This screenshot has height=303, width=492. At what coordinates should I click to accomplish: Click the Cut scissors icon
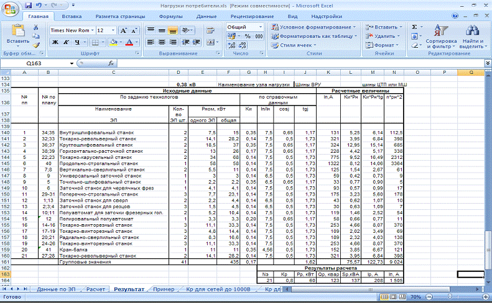(x=35, y=27)
